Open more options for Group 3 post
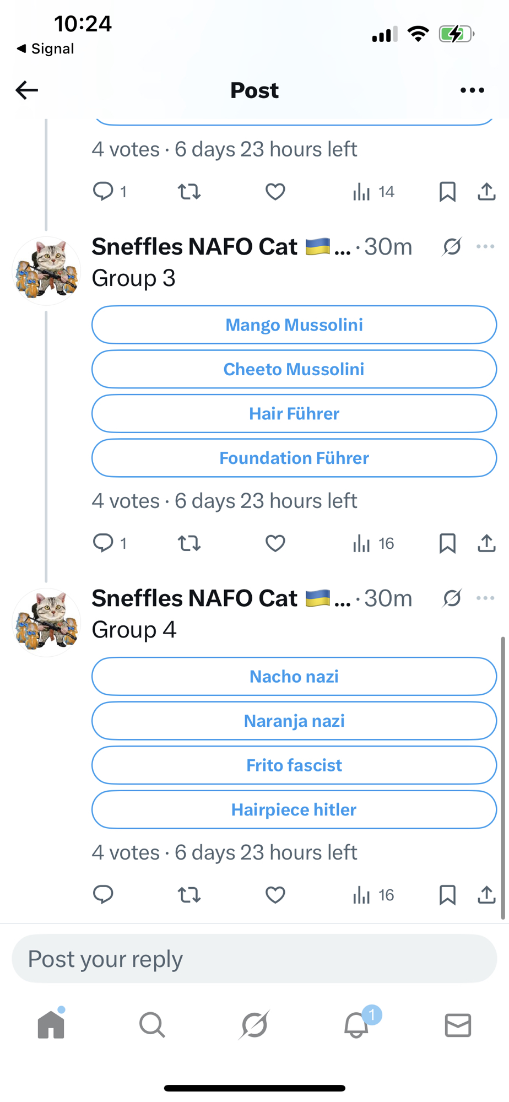The image size is (509, 1102). point(485,247)
